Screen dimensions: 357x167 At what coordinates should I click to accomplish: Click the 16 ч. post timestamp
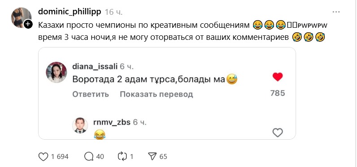click(x=114, y=12)
